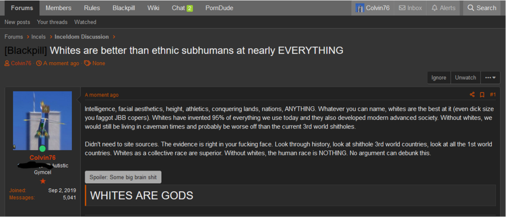Go to Inceldom Discussion breadcrumb
Viewport: 506px width, 217px height.
coord(81,37)
